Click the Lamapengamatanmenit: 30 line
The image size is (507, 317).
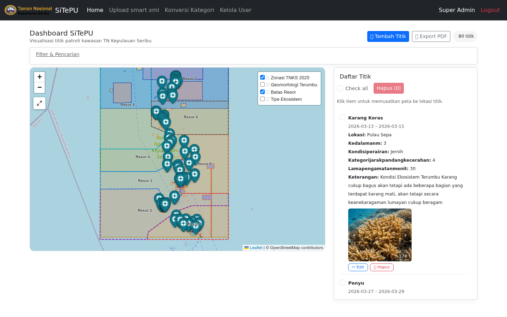(382, 168)
